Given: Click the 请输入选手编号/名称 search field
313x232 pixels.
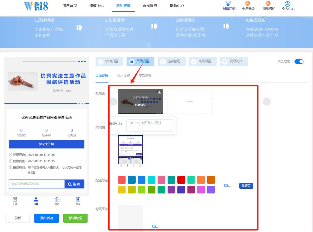Looking at the screenshot, I should (37, 184).
